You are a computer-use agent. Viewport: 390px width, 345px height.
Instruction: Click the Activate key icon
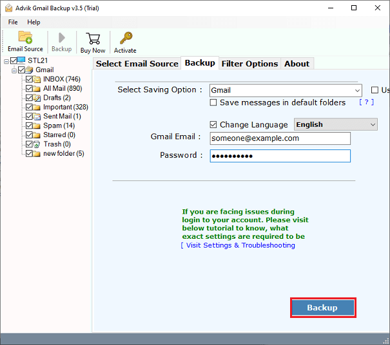click(x=126, y=38)
